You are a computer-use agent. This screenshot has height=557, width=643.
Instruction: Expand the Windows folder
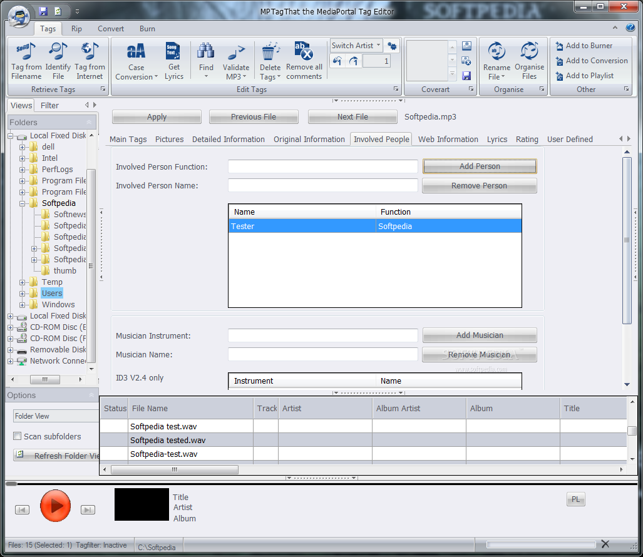pos(23,305)
